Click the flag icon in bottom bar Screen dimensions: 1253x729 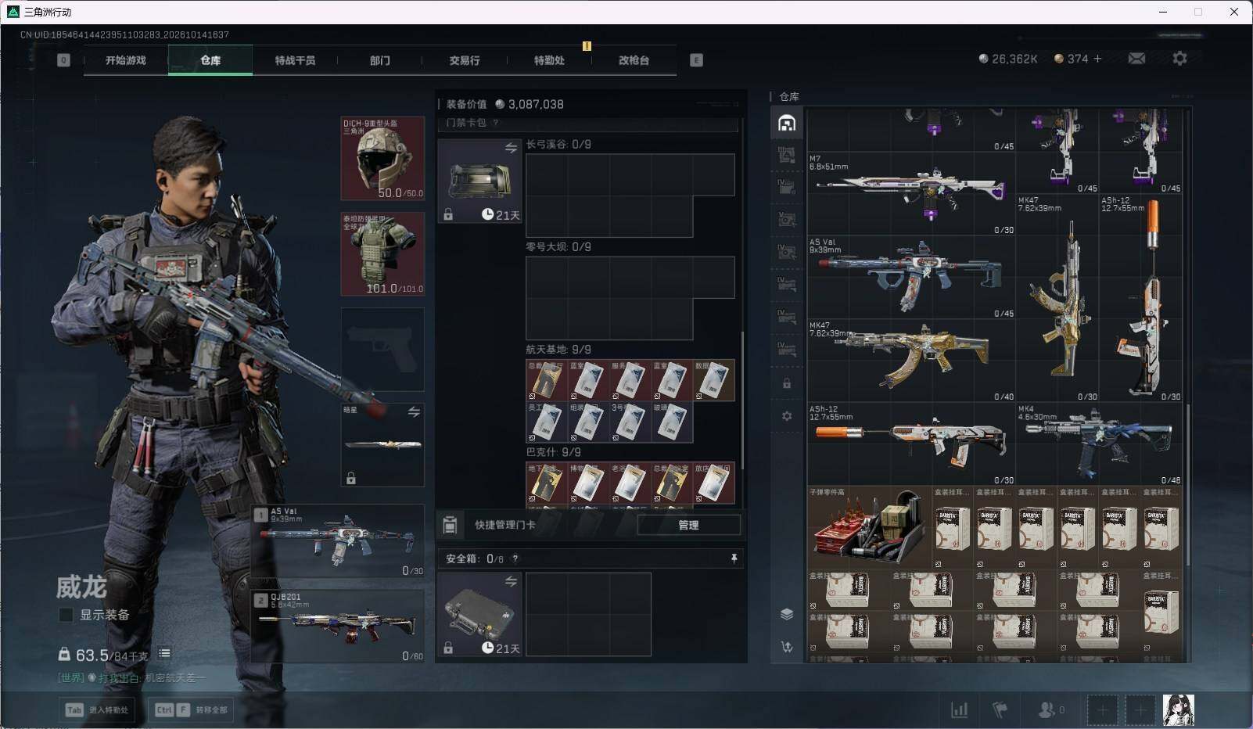(1000, 709)
